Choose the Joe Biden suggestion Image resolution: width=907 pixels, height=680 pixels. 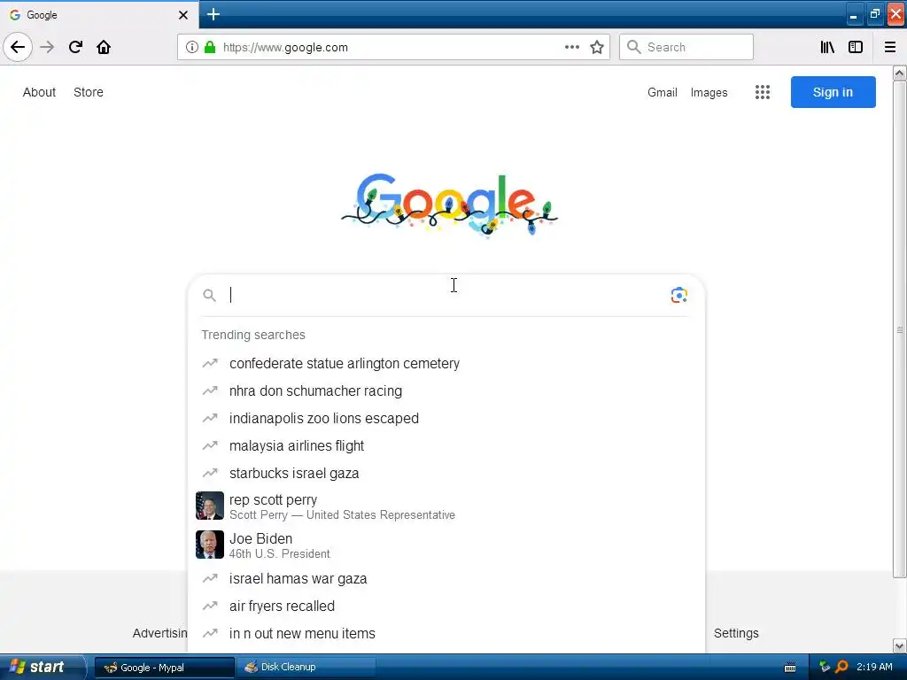(x=446, y=545)
